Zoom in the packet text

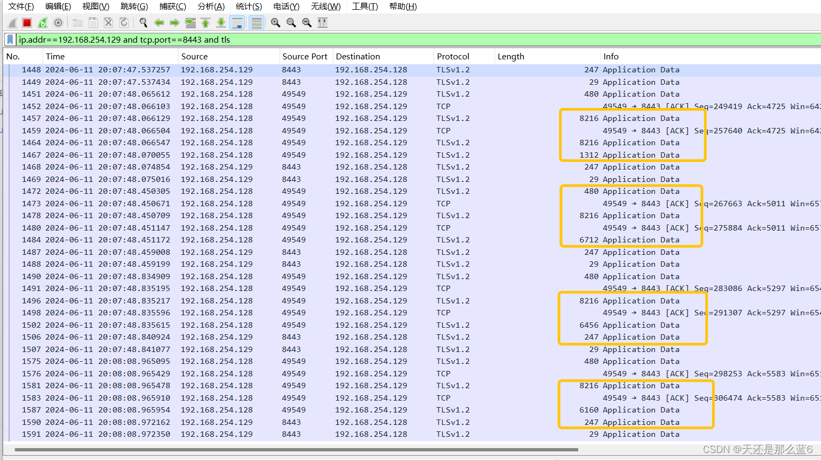point(276,23)
